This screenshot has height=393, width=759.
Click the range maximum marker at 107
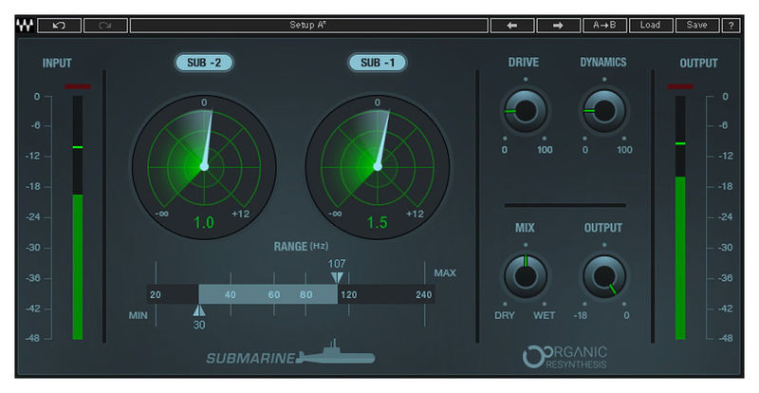pos(337,278)
